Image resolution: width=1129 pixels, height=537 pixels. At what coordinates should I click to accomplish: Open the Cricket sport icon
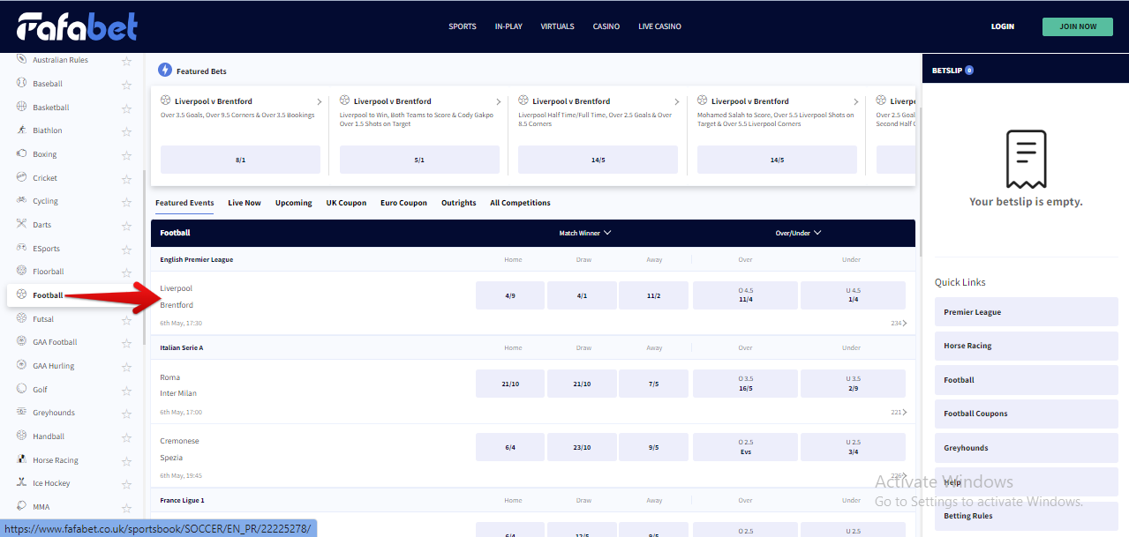[x=21, y=178]
